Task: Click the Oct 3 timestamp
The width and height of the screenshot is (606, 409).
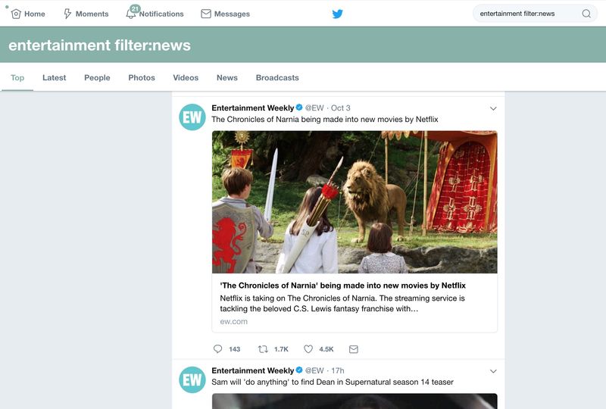Action: (340, 108)
